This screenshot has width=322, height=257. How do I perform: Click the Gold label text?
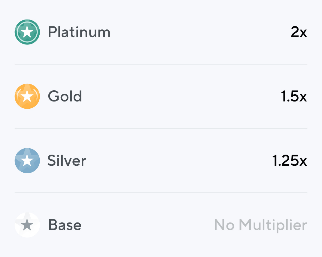[x=65, y=96]
